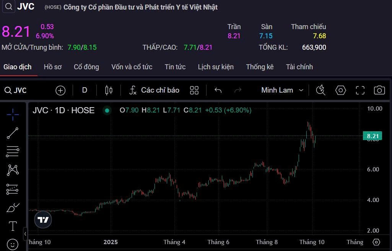This screenshot has width=392, height=251.
Task: Toggle fullscreen mode for the chart
Action: [x=360, y=90]
